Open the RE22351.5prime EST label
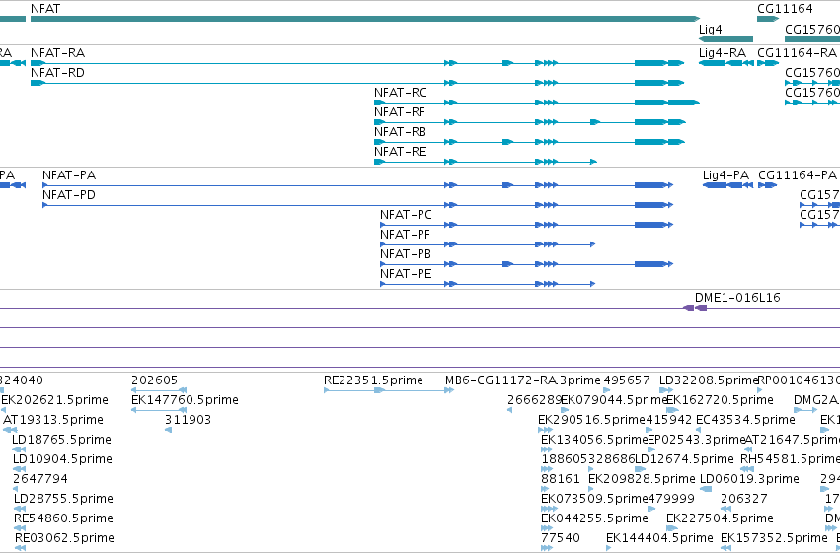Image resolution: width=840 pixels, height=553 pixels. coord(373,380)
